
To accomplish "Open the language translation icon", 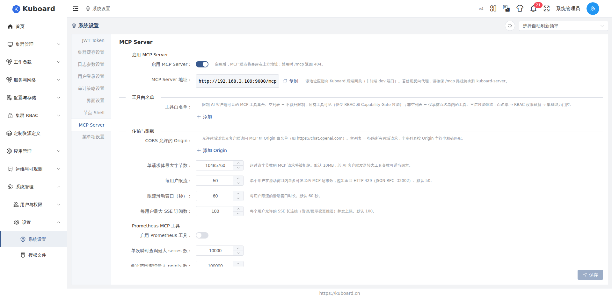I will point(506,9).
